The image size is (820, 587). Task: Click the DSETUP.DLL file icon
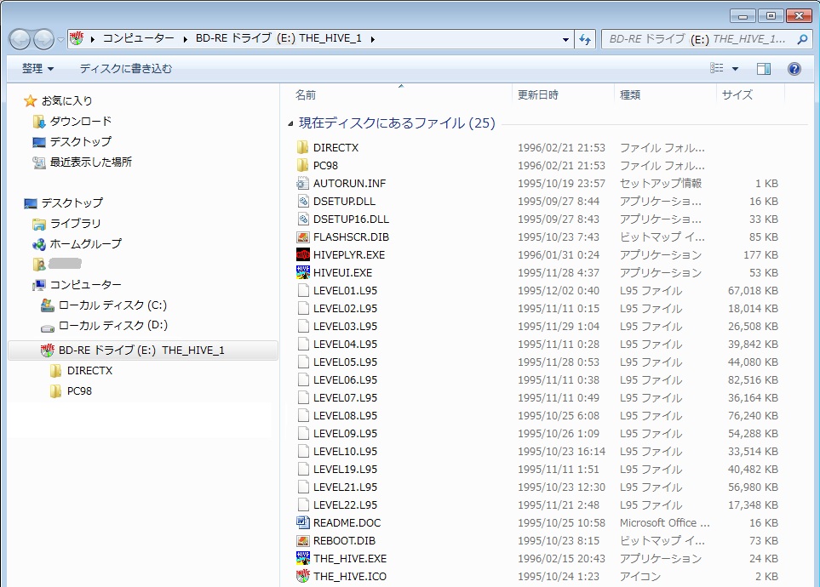pos(303,201)
